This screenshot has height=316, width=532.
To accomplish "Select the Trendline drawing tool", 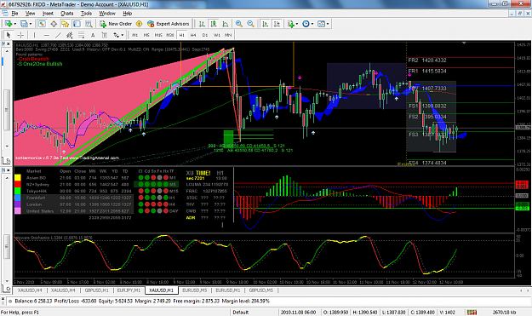I will click(x=58, y=35).
